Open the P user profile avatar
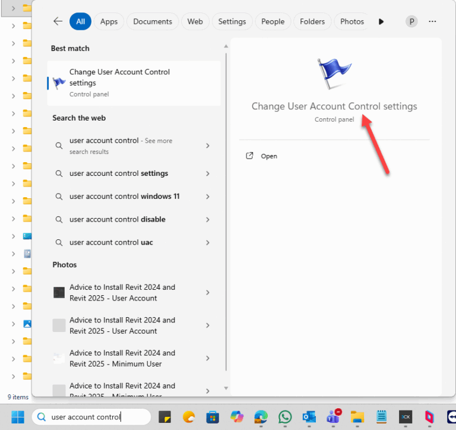 [x=411, y=21]
